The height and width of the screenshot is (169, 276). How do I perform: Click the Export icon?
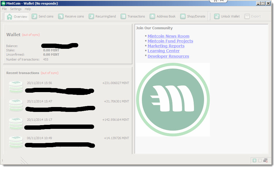(247, 16)
